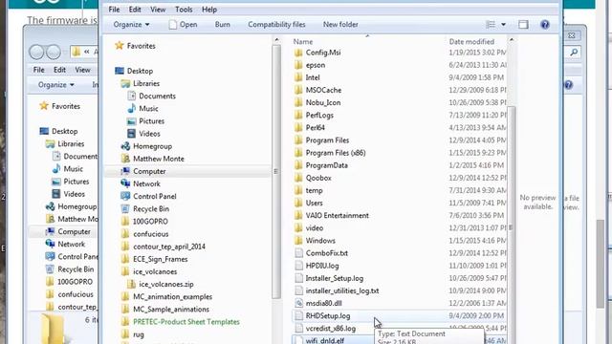Viewport: 612px width, 344px height.
Task: Click Compatibility files button
Action: 276,24
